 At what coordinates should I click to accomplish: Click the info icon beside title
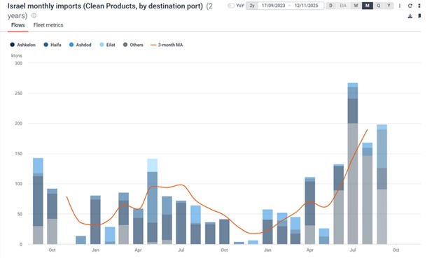pos(34,15)
